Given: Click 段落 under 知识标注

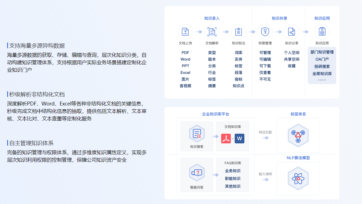Looking at the screenshot, I should click(239, 73).
